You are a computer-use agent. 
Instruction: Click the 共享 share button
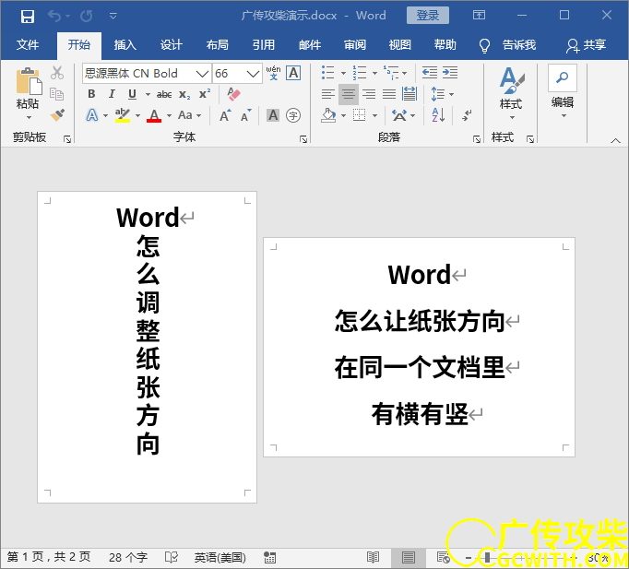point(586,45)
